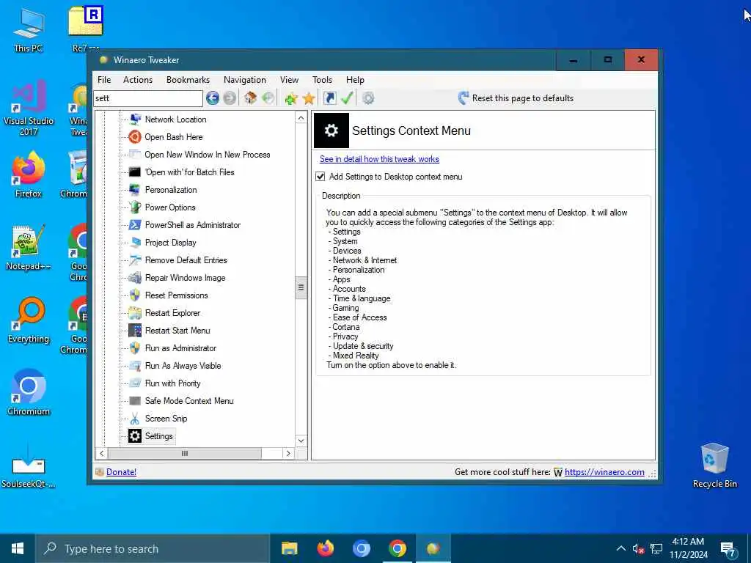Screen dimensions: 751x563
Task: Uncheck Add Settings to Desktop context menu
Action: click(320, 177)
